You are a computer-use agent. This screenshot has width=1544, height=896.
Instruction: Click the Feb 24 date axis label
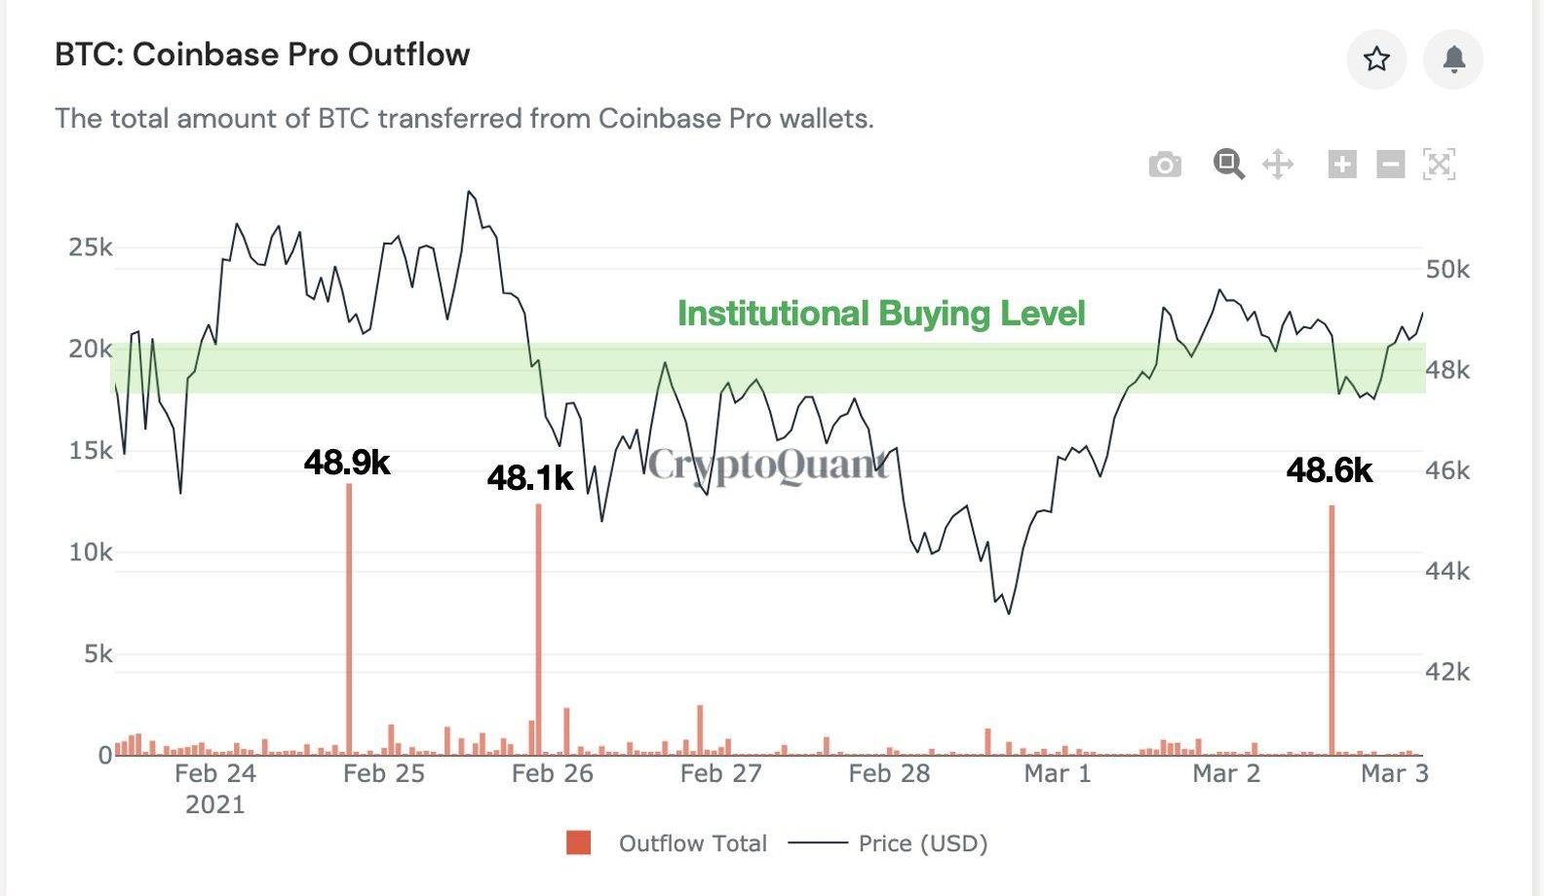pos(215,774)
